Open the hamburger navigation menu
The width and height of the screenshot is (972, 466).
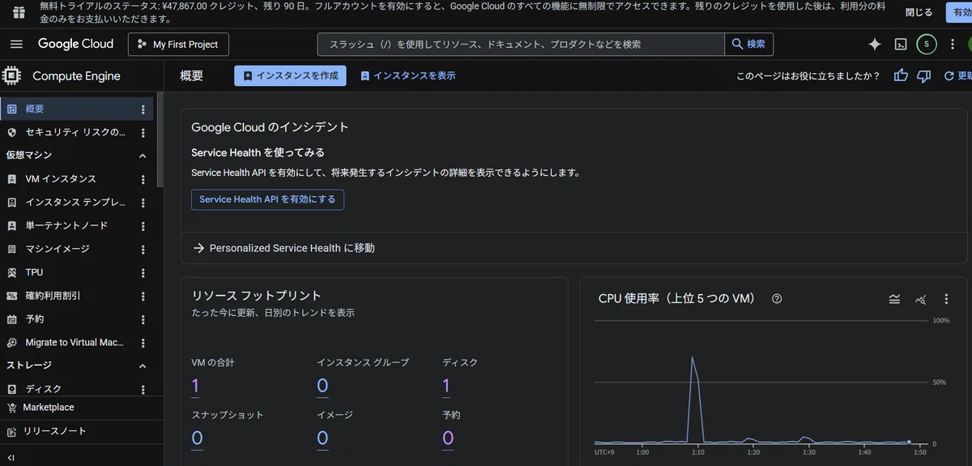click(16, 44)
